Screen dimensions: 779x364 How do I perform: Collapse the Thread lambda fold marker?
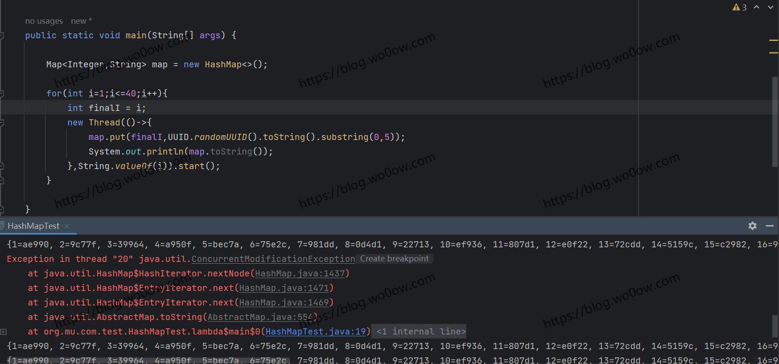pyautogui.click(x=2, y=122)
